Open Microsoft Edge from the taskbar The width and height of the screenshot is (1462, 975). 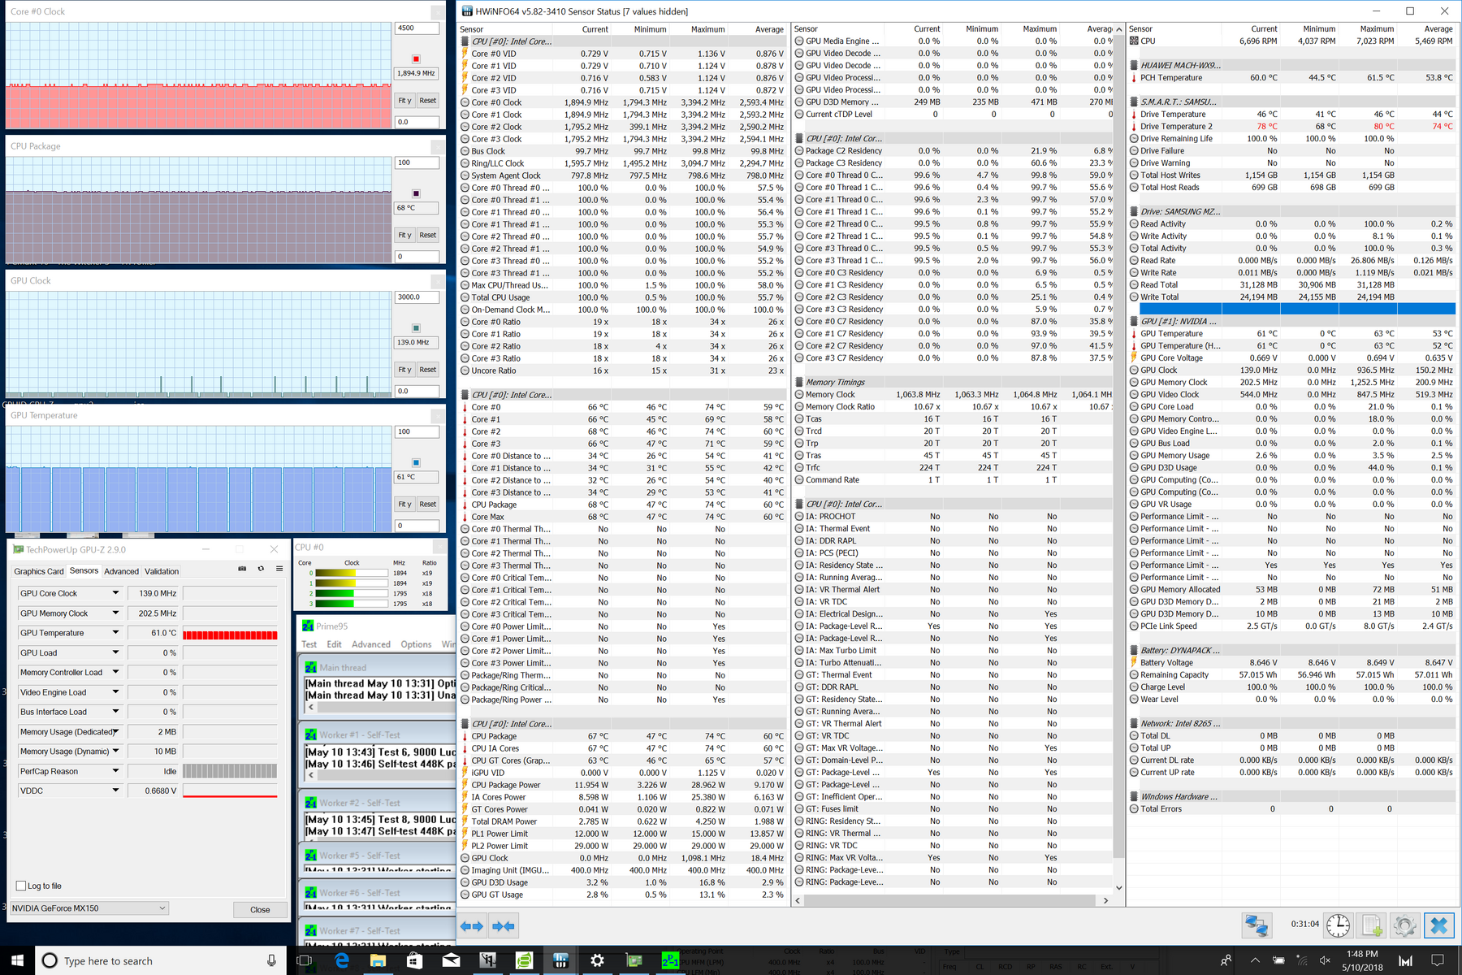[x=342, y=960]
